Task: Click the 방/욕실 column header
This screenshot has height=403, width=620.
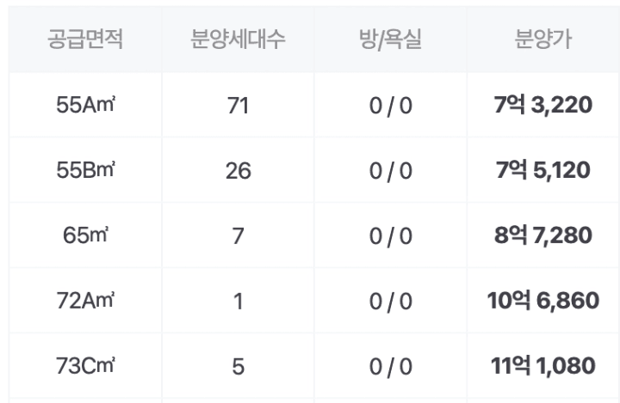Action: [x=390, y=40]
